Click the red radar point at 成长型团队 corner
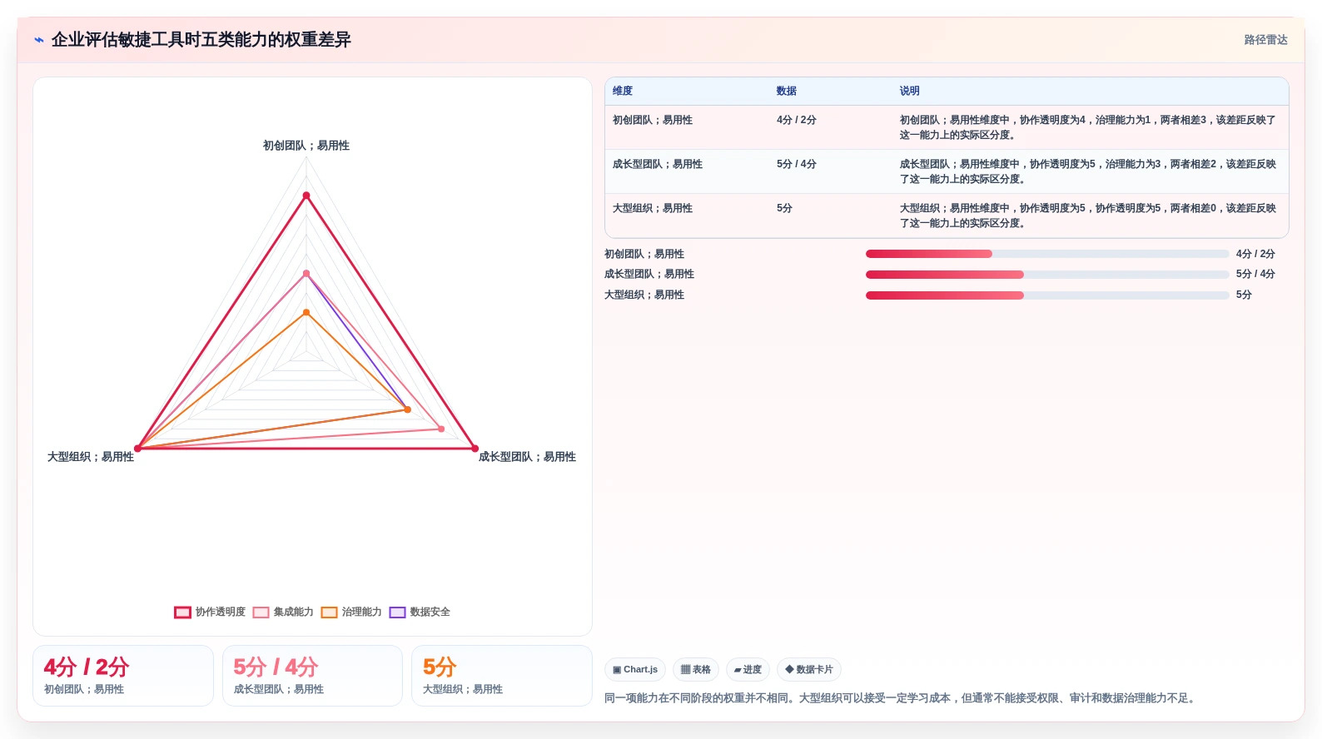 point(475,449)
